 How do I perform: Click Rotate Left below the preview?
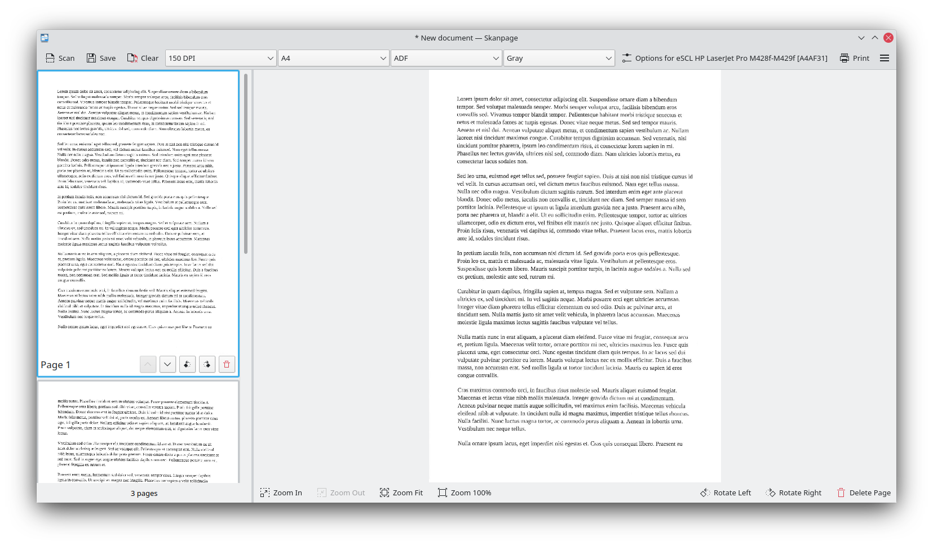[x=726, y=493]
